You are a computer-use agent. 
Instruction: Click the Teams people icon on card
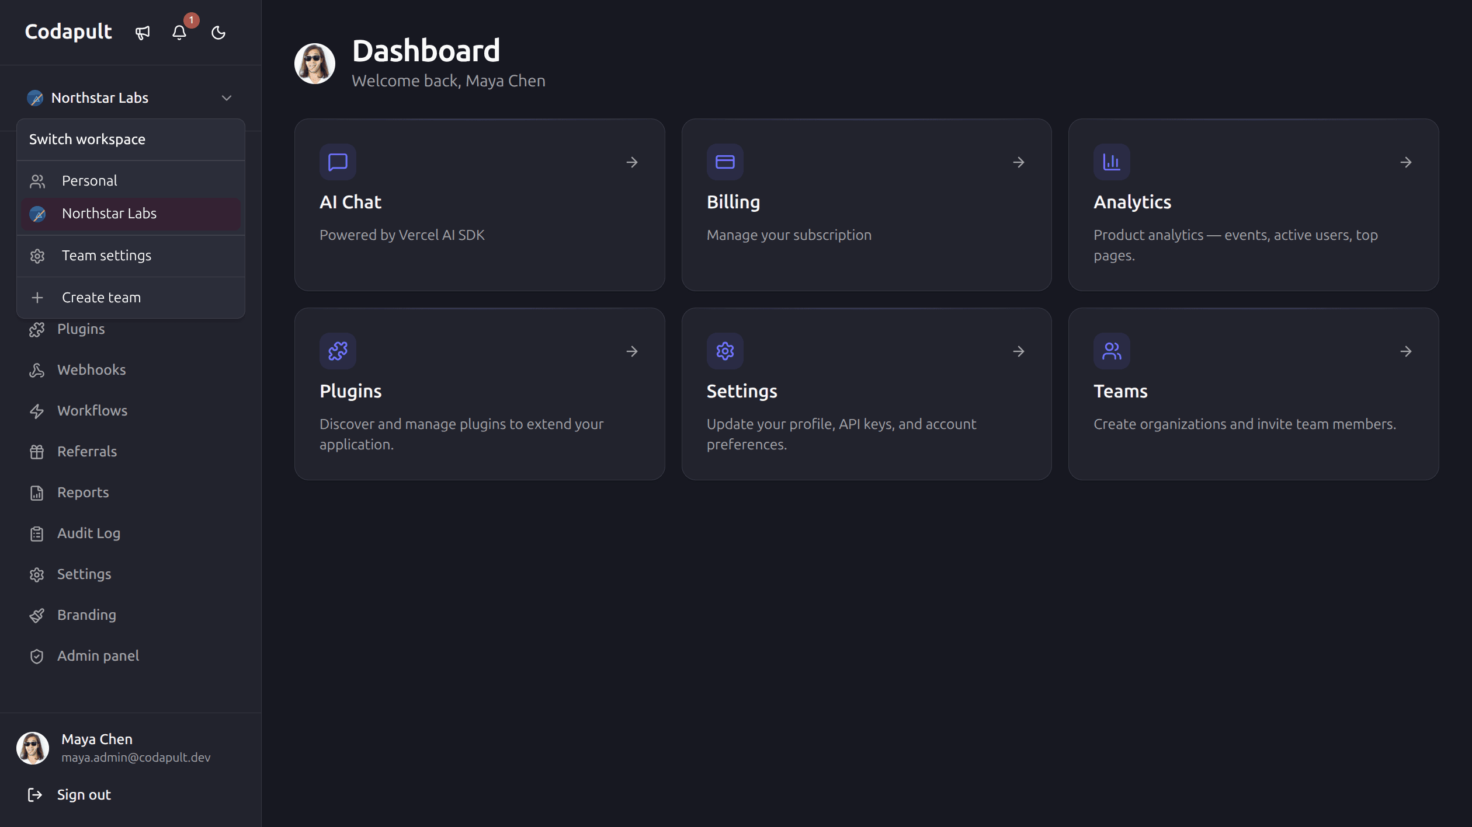tap(1112, 351)
